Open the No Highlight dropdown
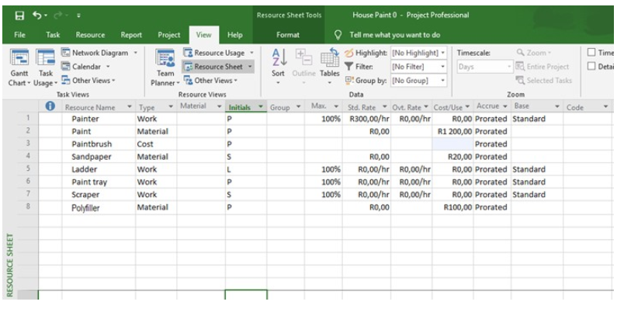The image size is (624, 312). pyautogui.click(x=418, y=53)
